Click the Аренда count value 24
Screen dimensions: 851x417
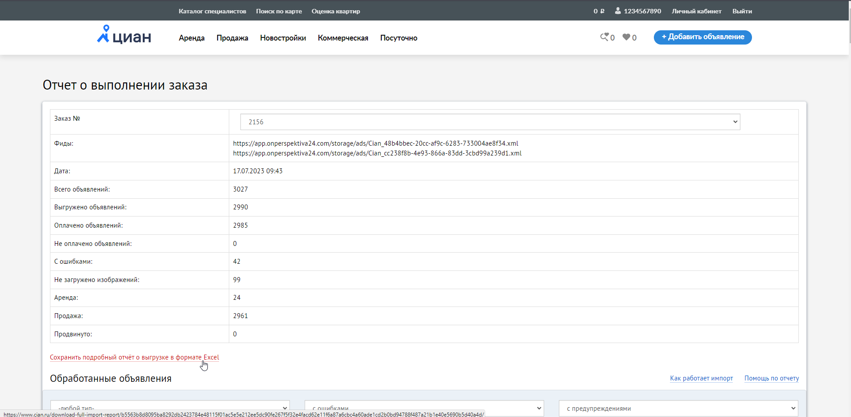[237, 298]
